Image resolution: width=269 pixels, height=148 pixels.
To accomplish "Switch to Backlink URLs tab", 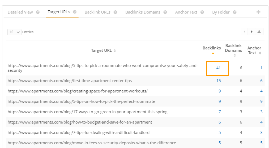I will tap(97, 12).
